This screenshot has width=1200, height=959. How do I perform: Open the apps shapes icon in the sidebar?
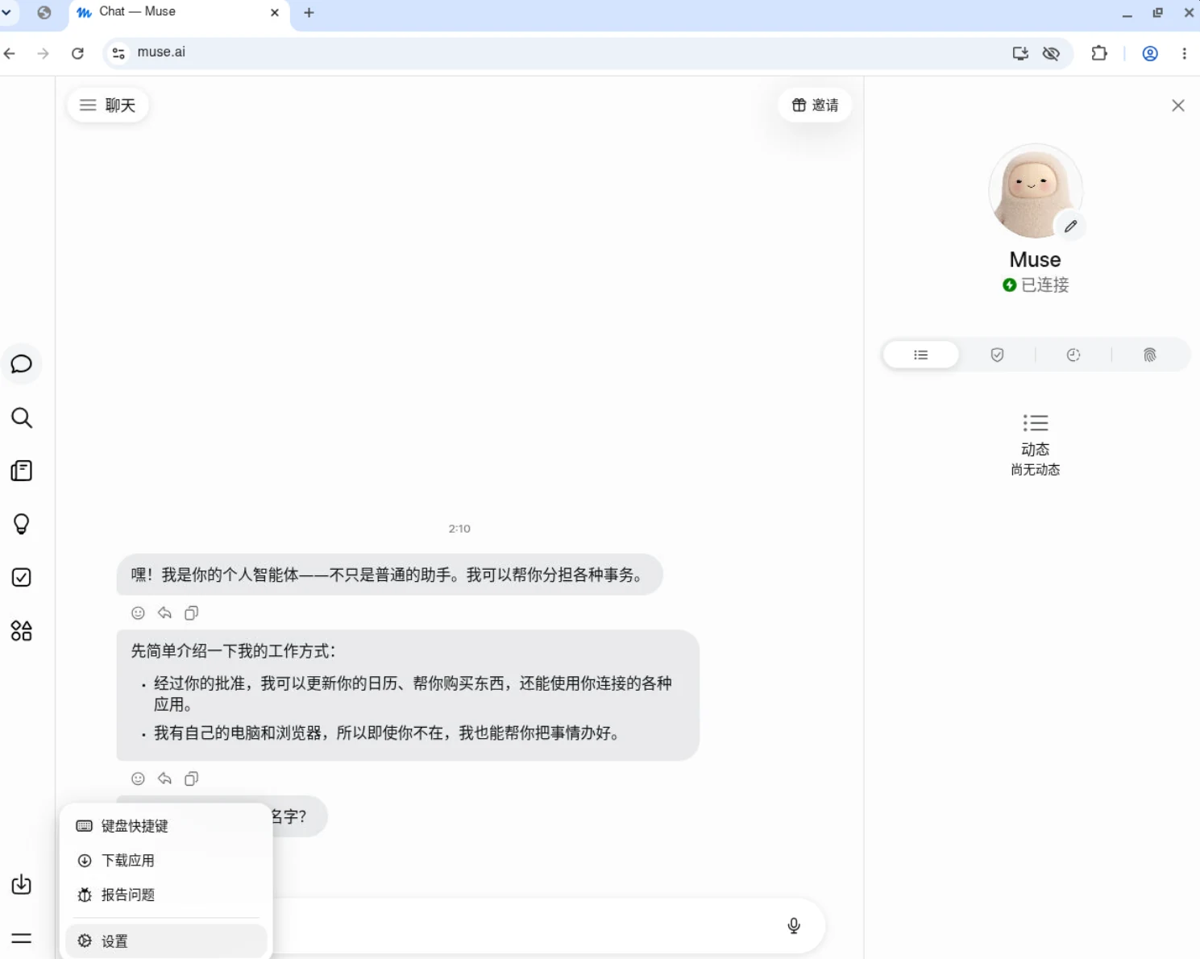(x=22, y=630)
